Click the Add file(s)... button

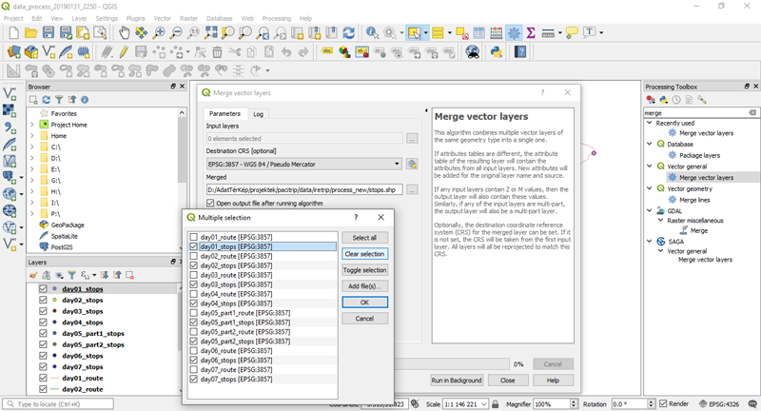[364, 286]
